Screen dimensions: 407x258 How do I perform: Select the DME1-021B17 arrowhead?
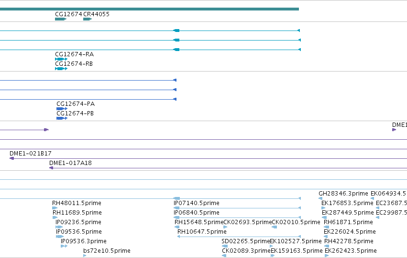11,158
